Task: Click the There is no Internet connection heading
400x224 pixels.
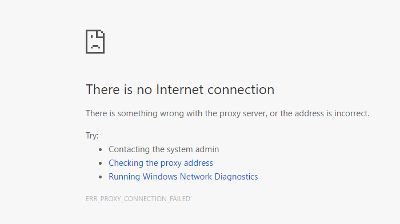Action: 180,89
